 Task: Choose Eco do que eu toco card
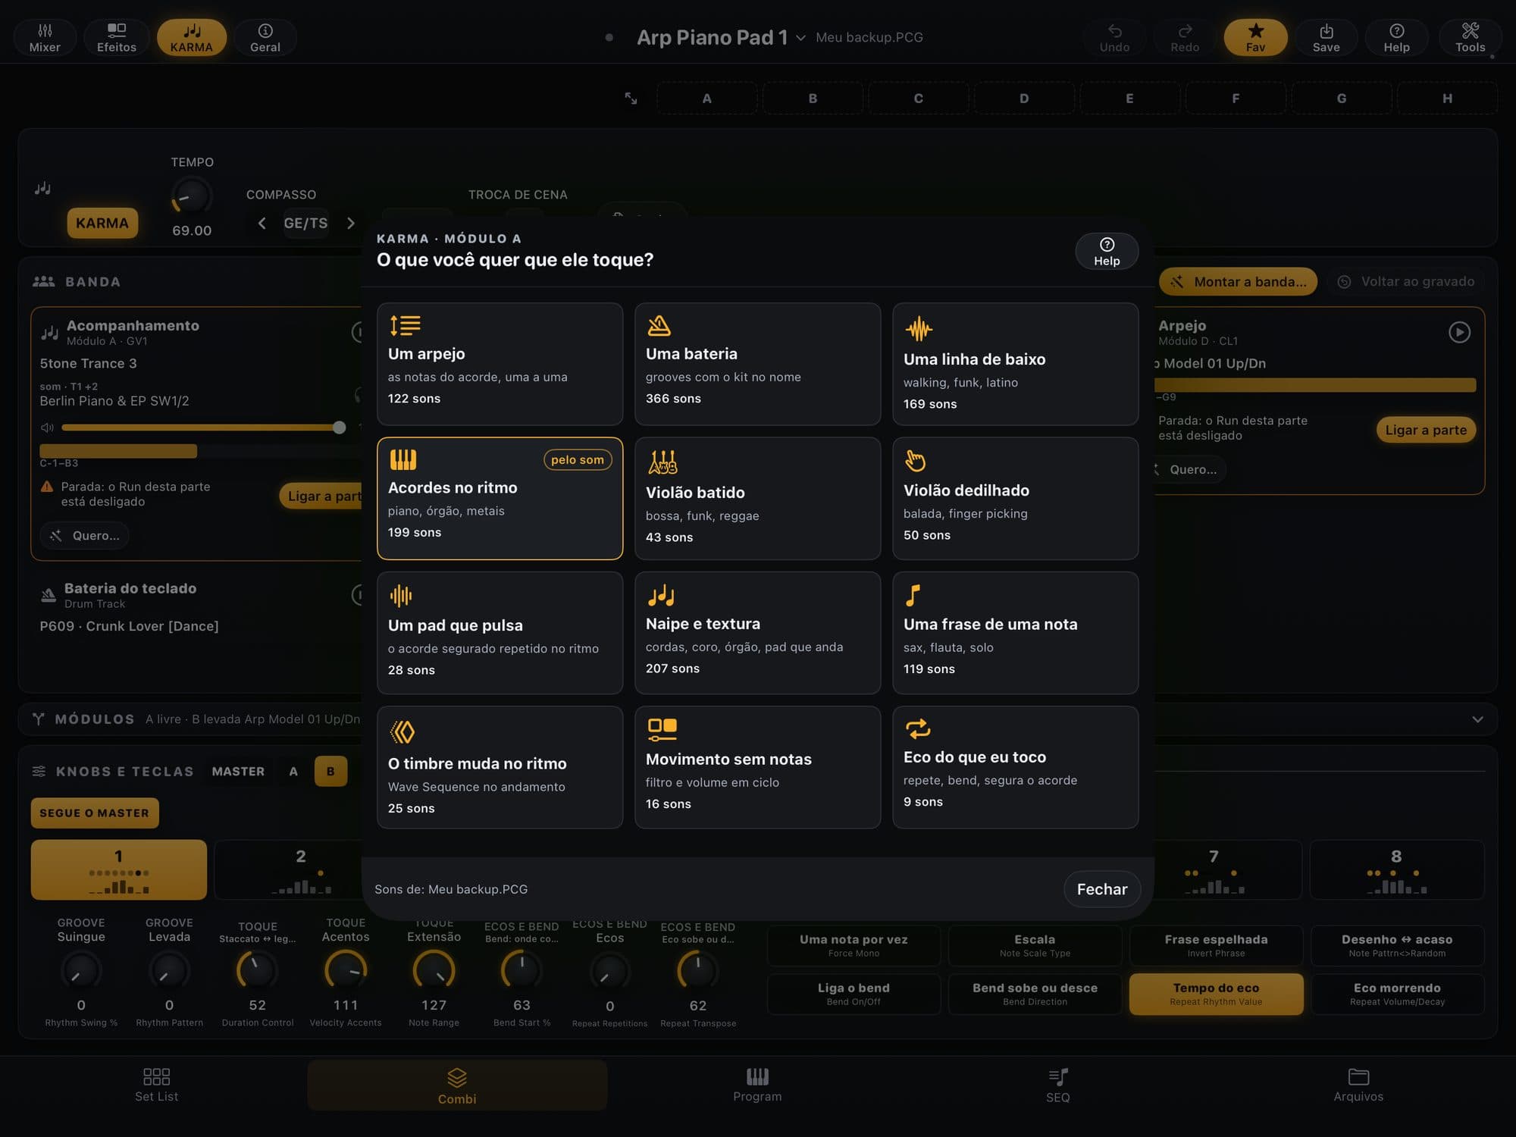(1016, 767)
